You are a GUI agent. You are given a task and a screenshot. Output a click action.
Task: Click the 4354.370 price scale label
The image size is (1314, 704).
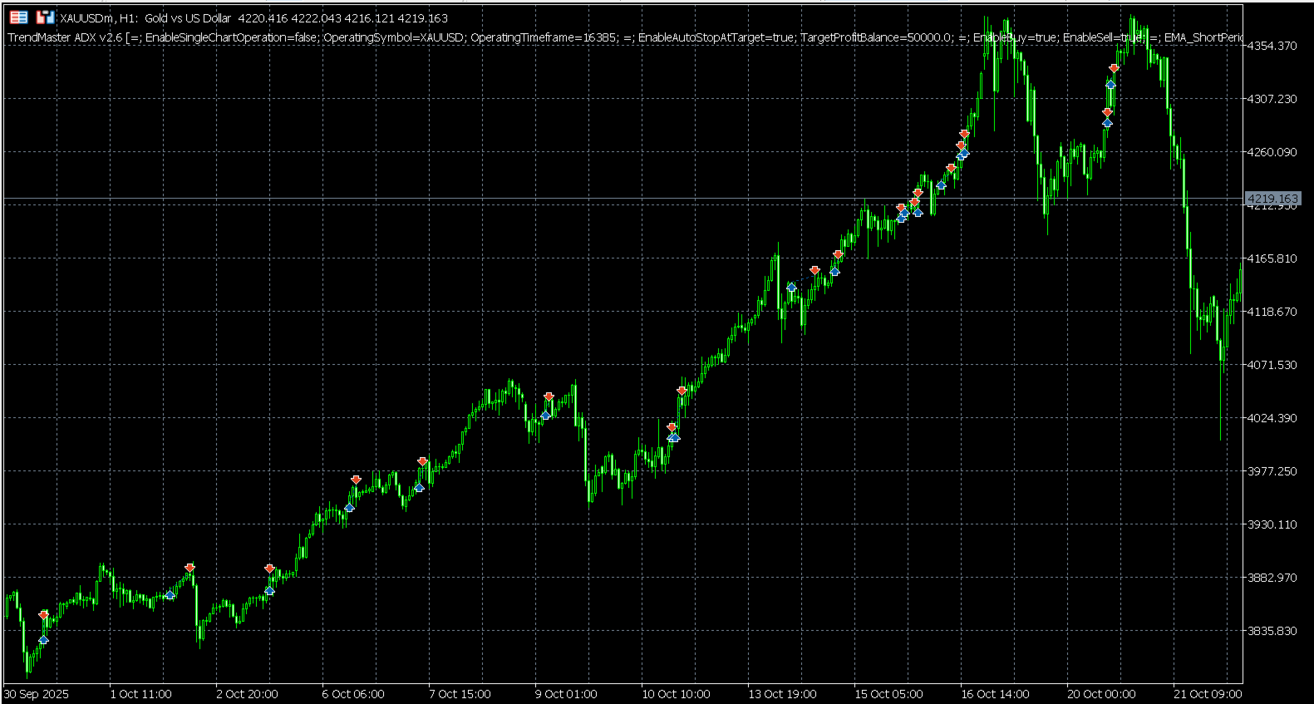[1272, 46]
